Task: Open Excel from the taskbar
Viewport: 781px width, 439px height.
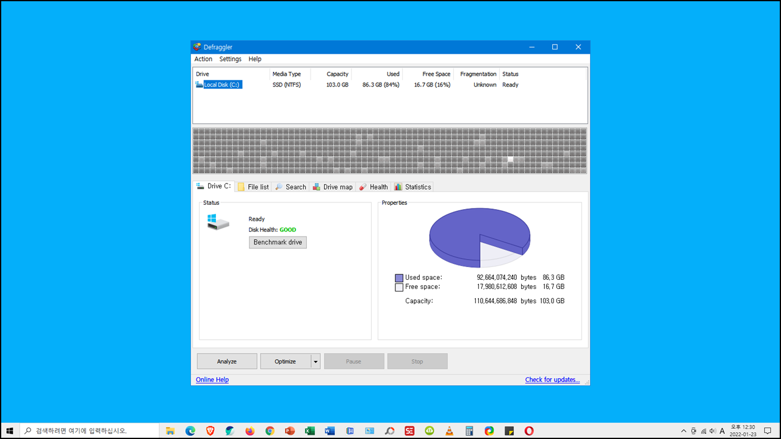Action: 310,430
